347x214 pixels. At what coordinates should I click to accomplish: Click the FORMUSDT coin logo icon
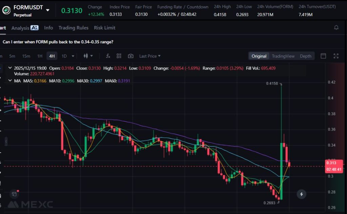pyautogui.click(x=6, y=11)
